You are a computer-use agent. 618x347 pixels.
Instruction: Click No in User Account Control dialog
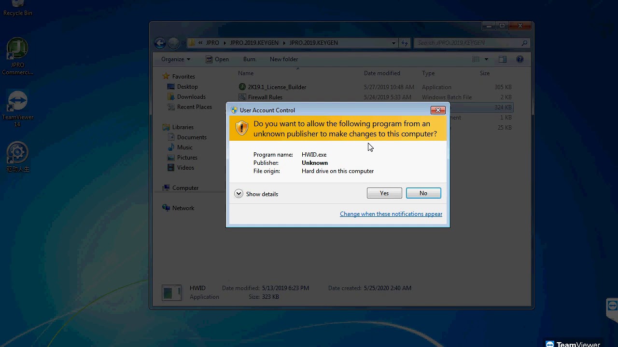[423, 193]
